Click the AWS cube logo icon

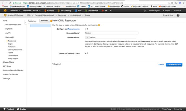coord(5,10)
